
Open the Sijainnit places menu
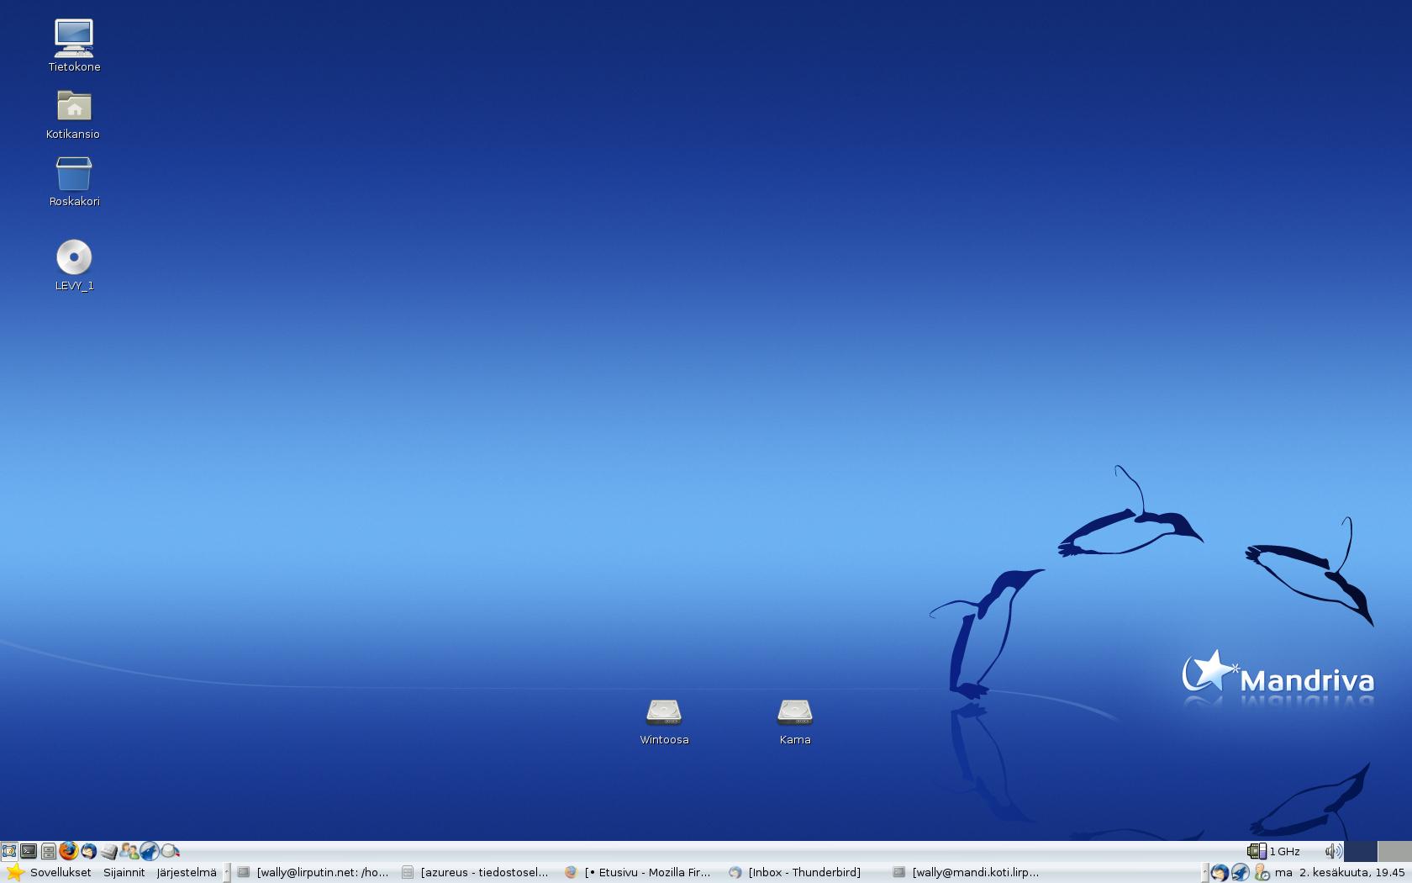tap(124, 873)
